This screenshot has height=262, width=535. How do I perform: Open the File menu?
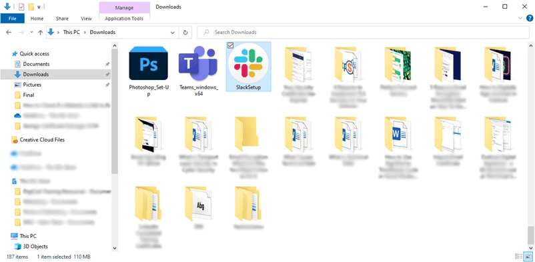click(12, 19)
